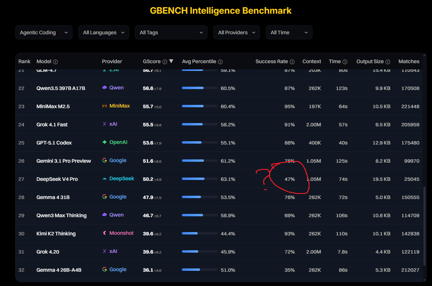Select the Gemini 3.1 Pro Preview model name
Screen dimensions: 432x286
64,161
